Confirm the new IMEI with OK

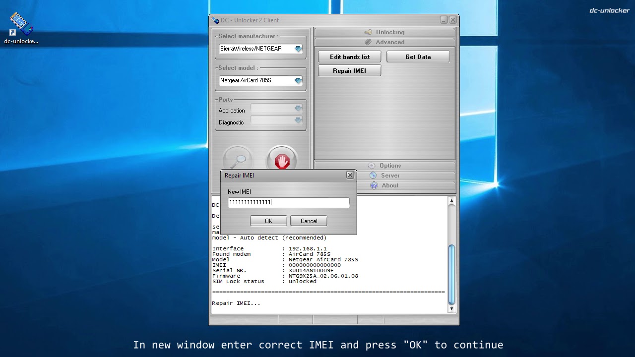tap(268, 221)
